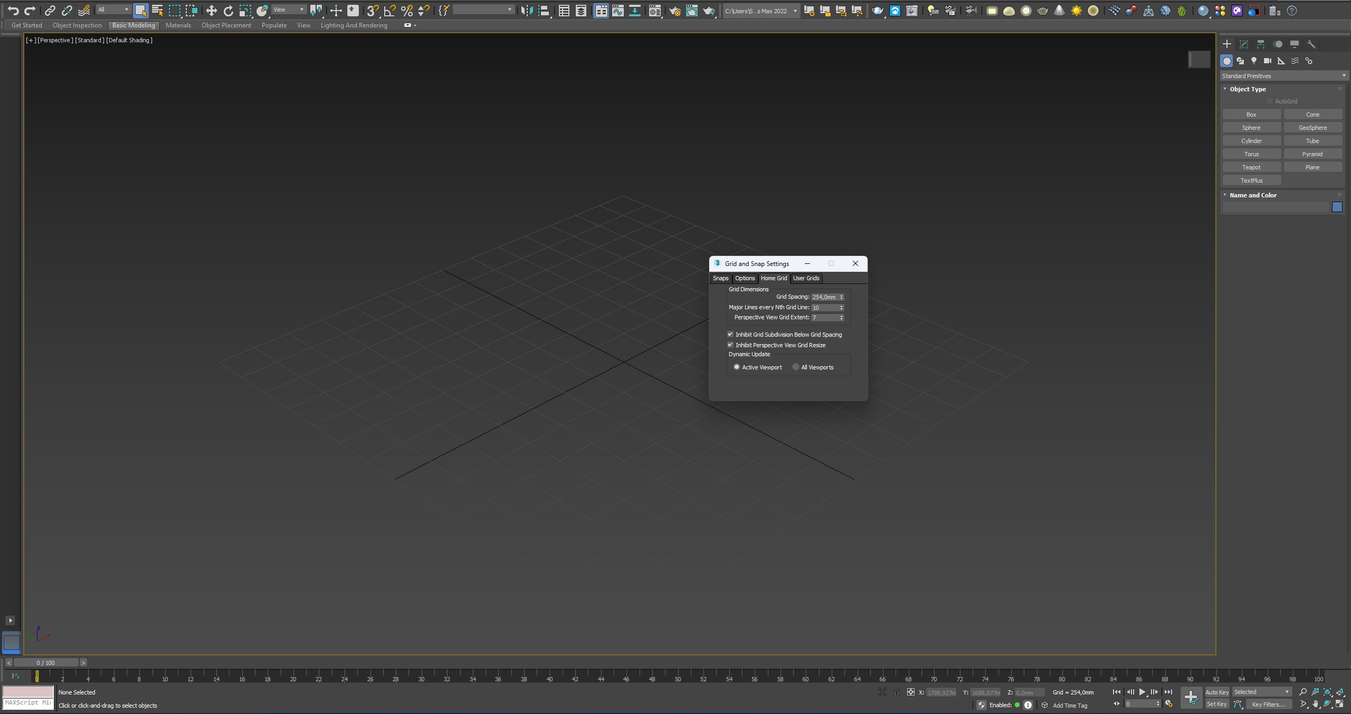Switch to the Options tab

point(745,278)
